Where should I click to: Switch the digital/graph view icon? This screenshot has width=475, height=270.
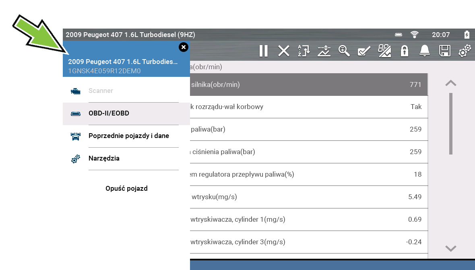(x=384, y=51)
